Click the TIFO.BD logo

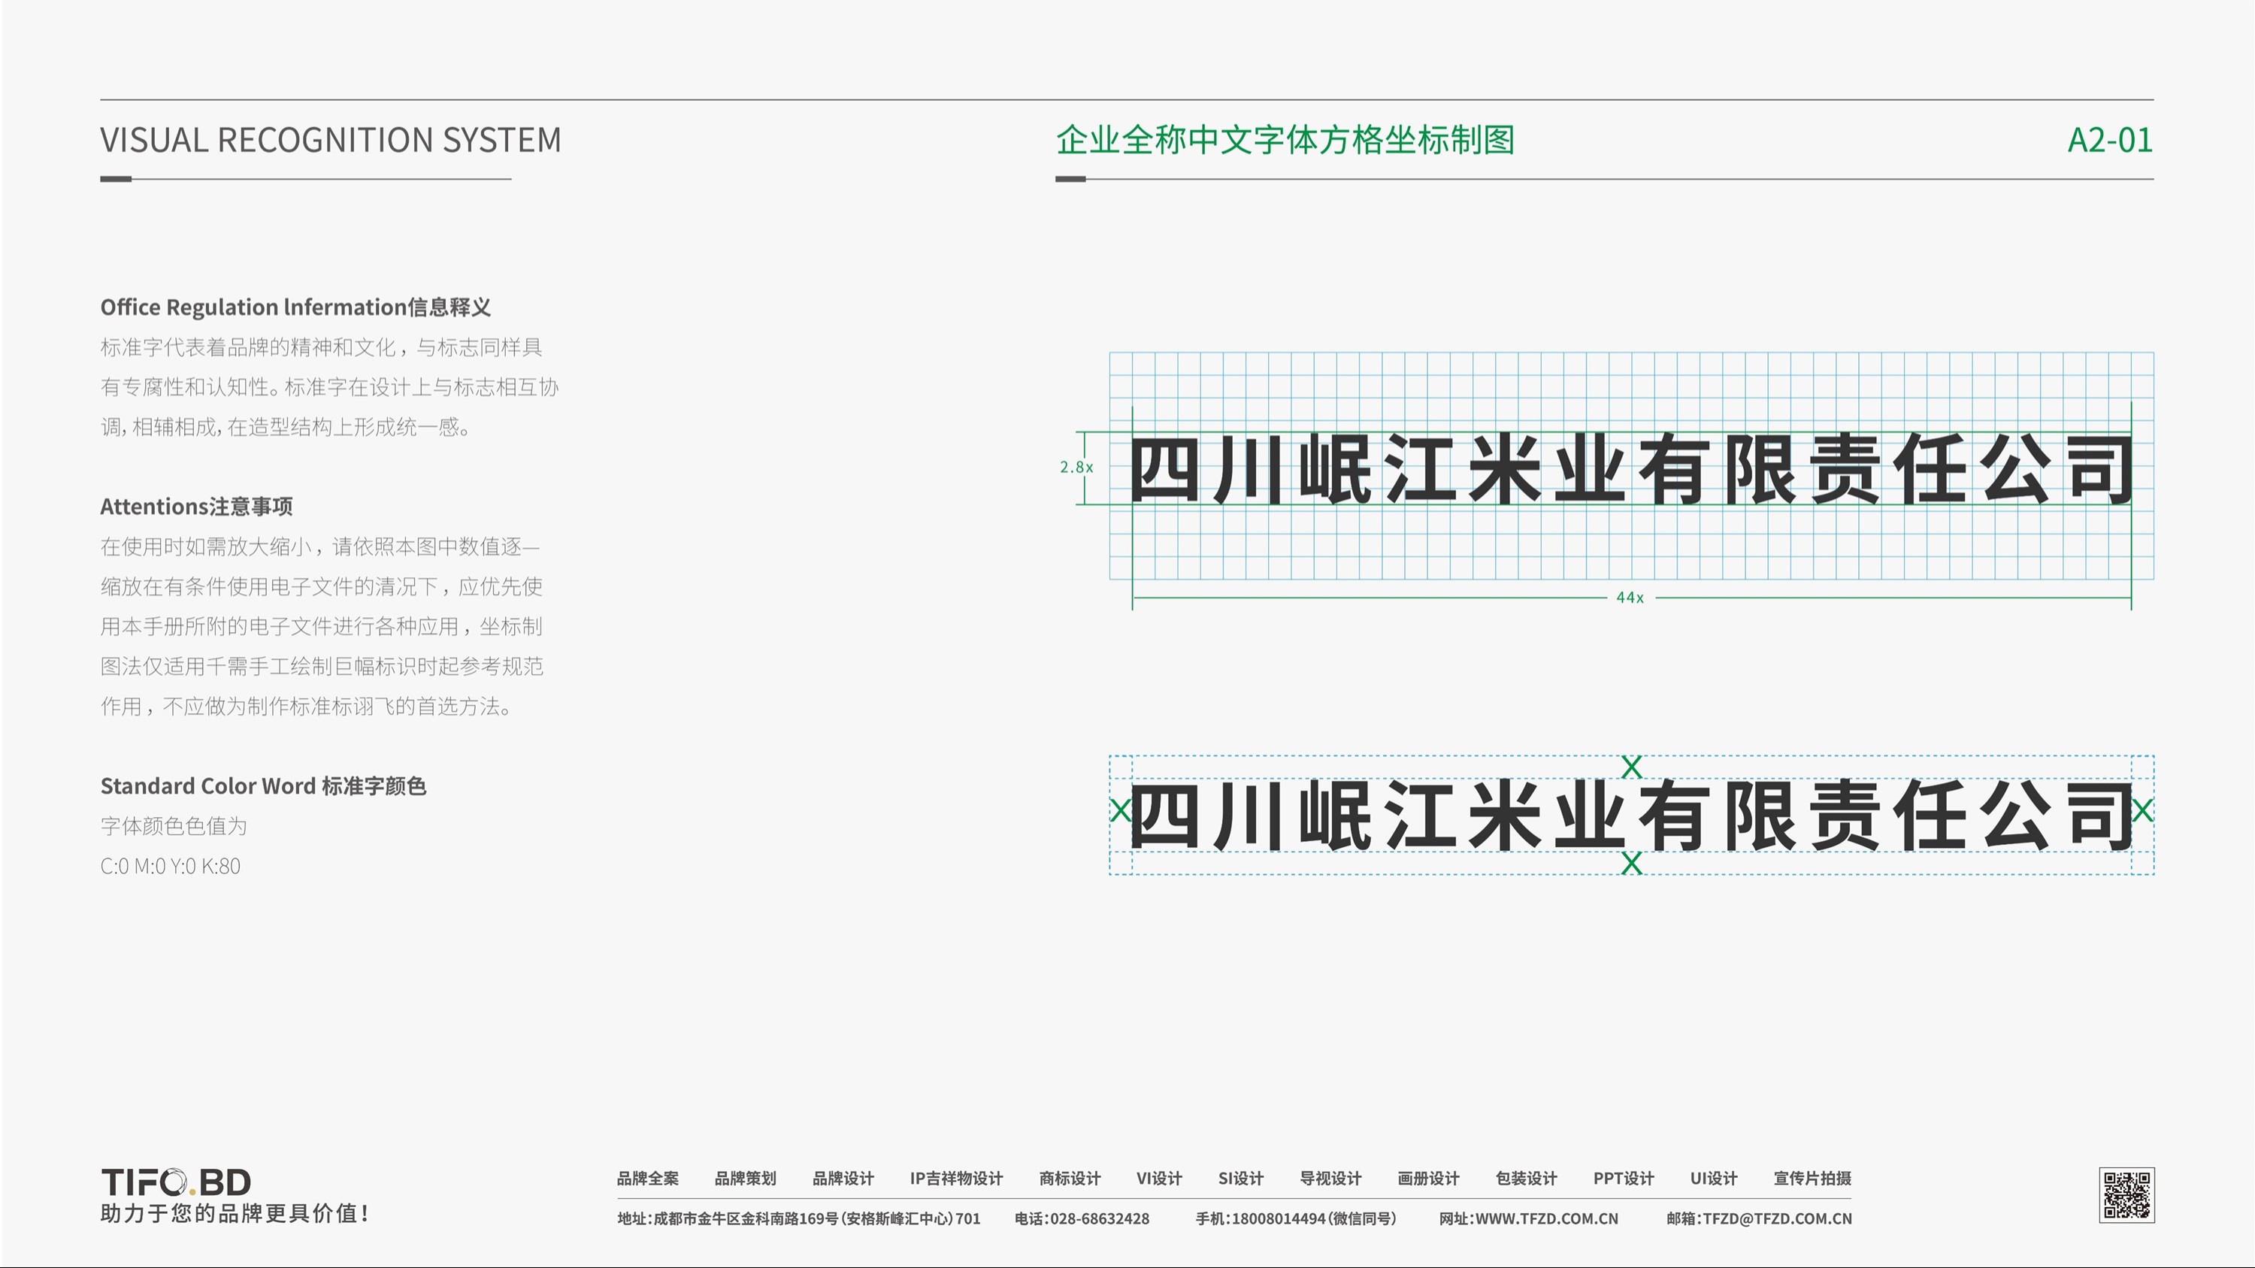tap(176, 1182)
